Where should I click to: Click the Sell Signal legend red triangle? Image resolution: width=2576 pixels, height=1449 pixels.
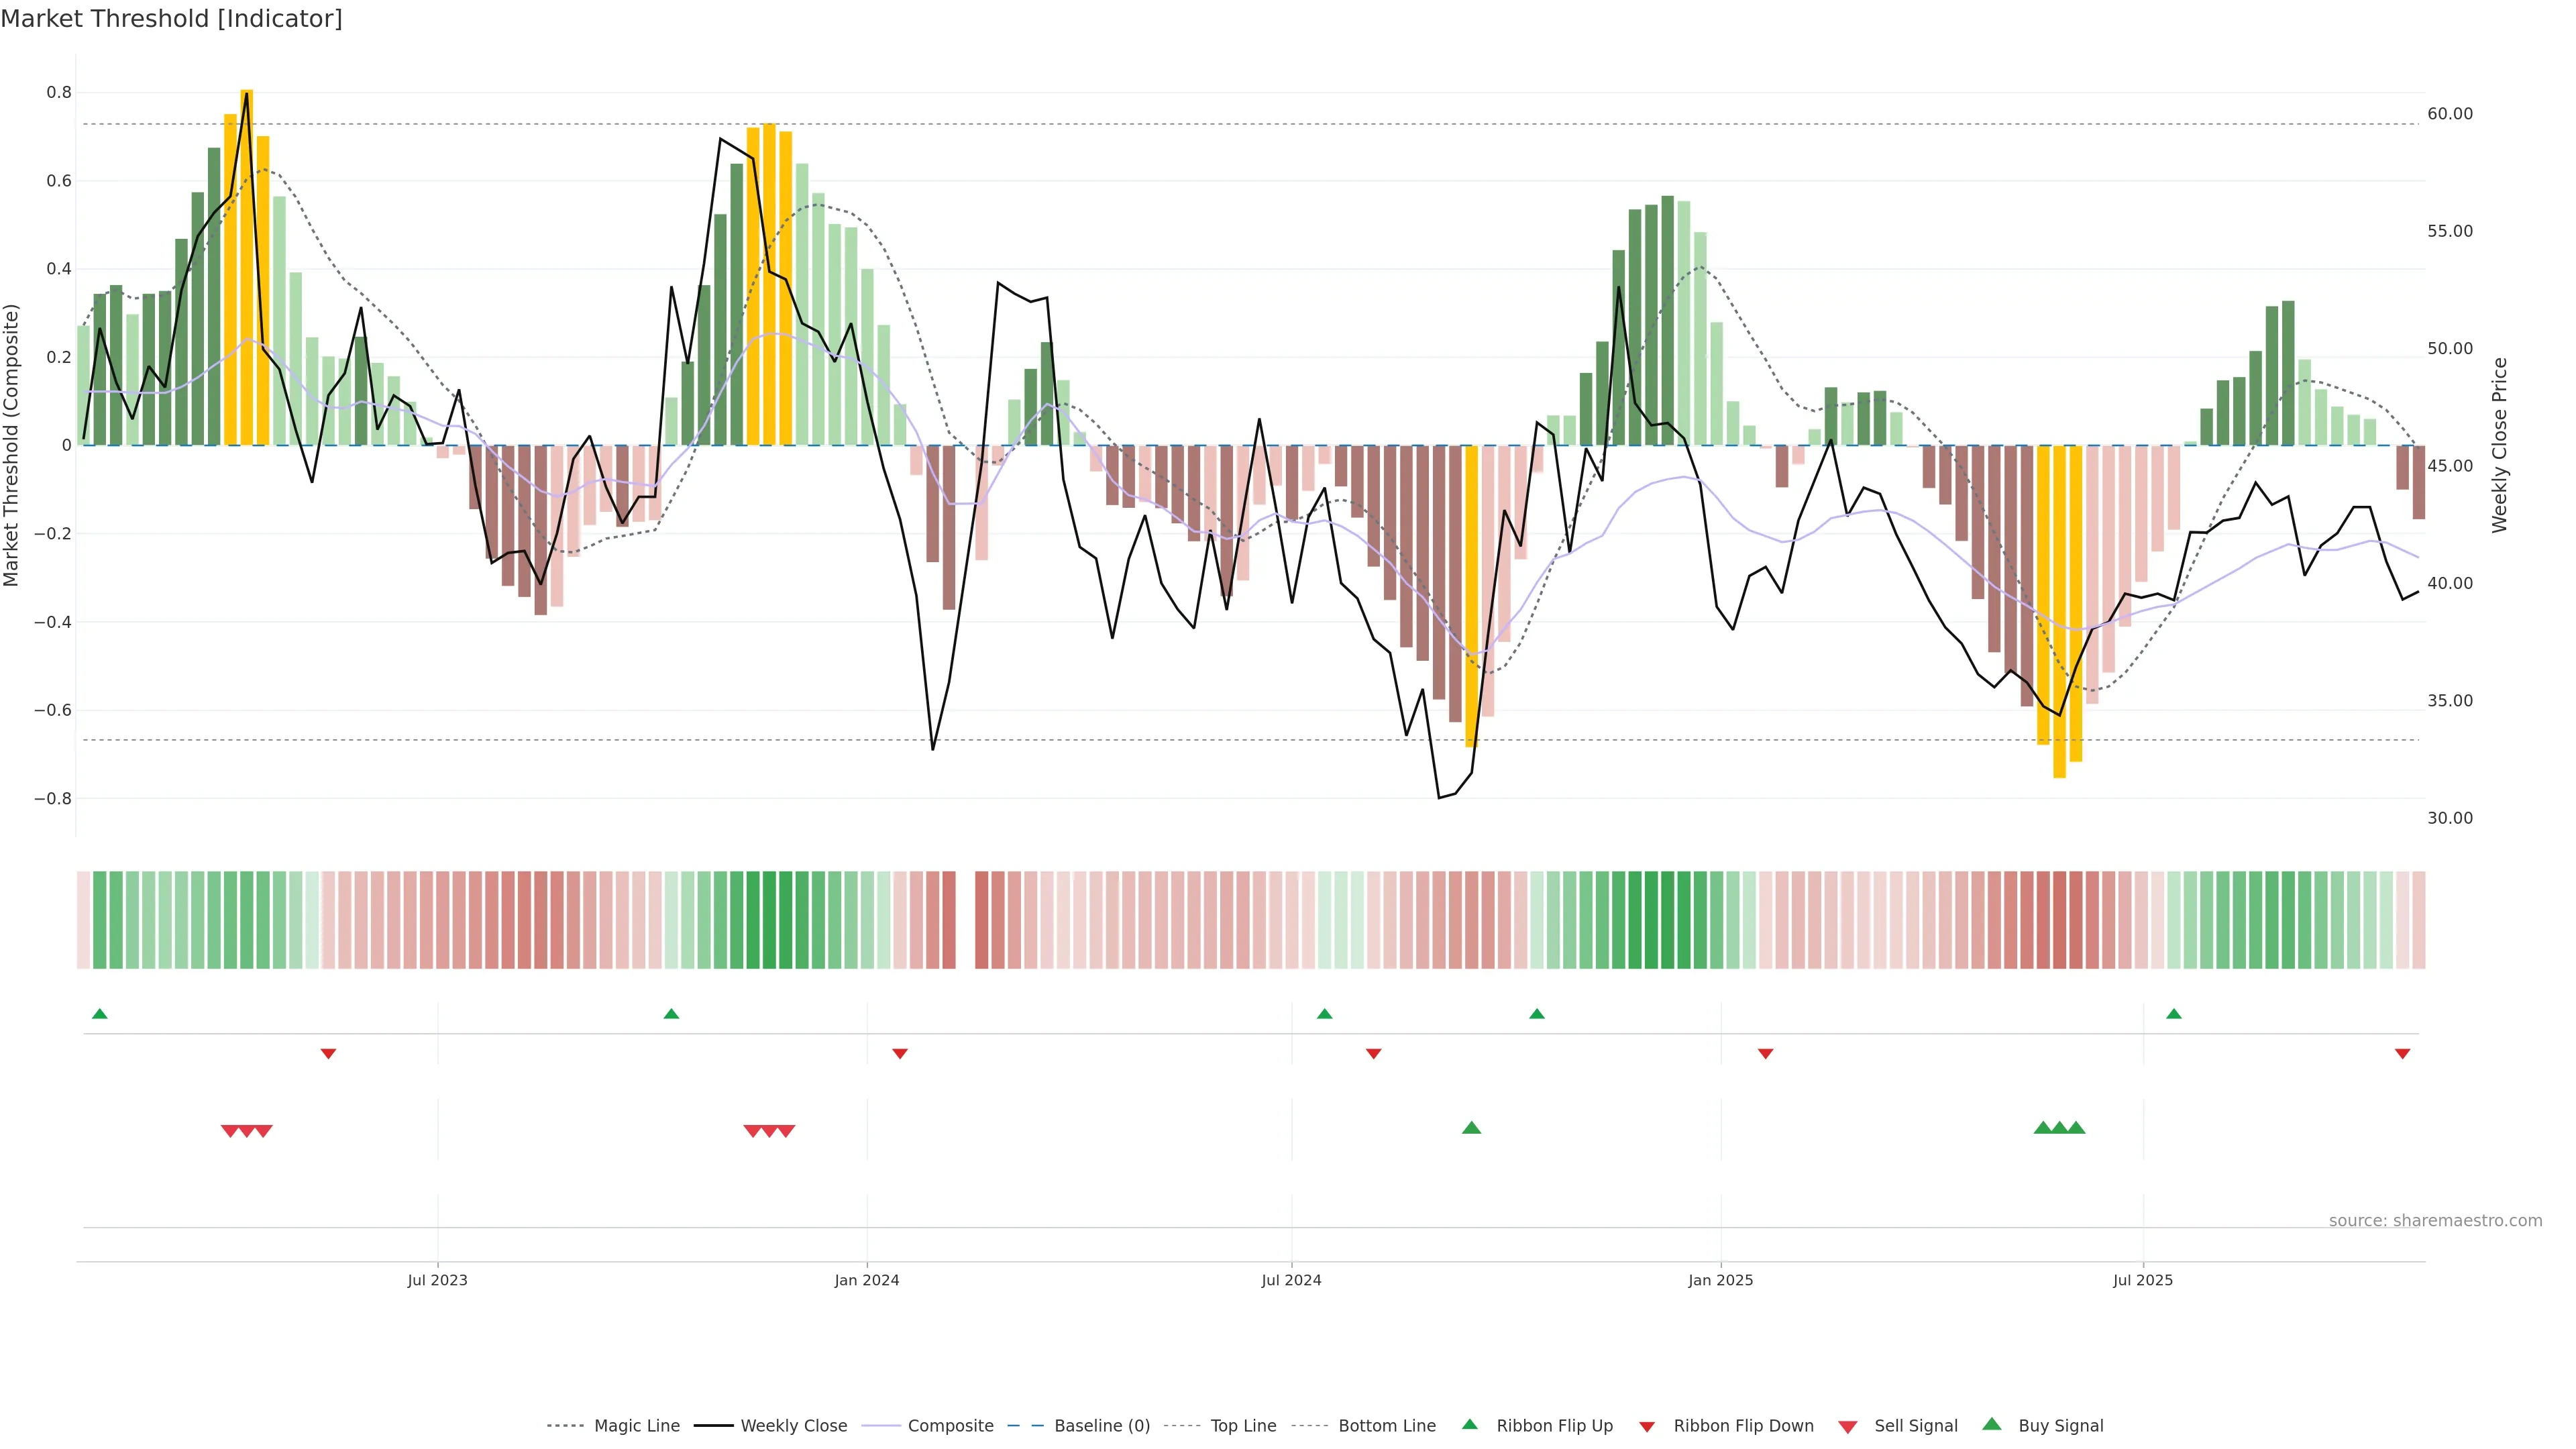point(1847,1427)
